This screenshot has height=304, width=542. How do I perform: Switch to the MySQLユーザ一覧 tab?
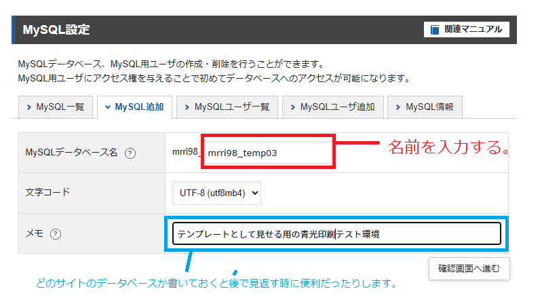(226, 107)
